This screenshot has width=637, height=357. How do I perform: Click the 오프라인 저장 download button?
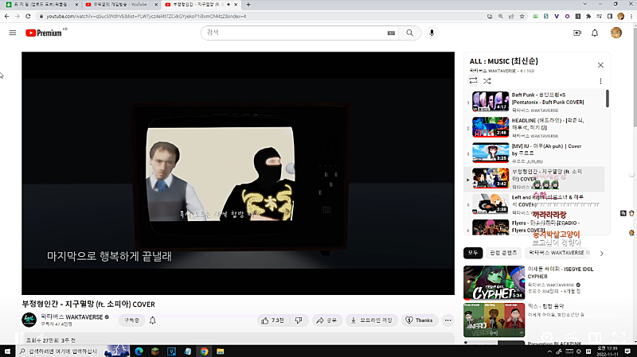(x=372, y=320)
